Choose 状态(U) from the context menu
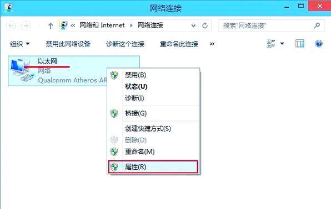The width and height of the screenshot is (331, 209). point(153,87)
